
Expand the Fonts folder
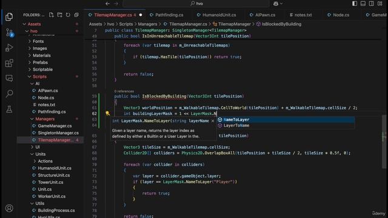(x=30, y=41)
